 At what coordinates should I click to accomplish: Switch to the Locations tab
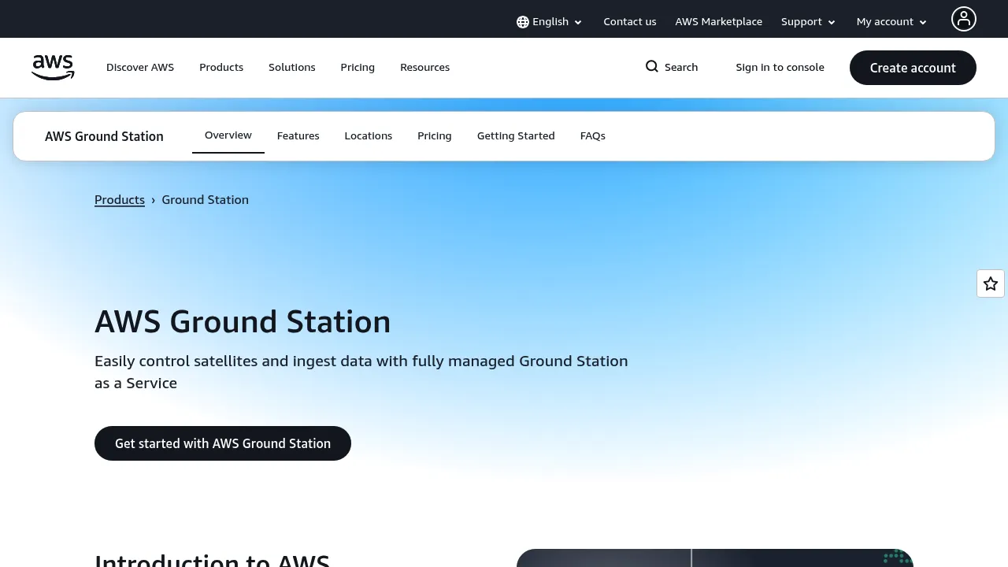pos(369,136)
